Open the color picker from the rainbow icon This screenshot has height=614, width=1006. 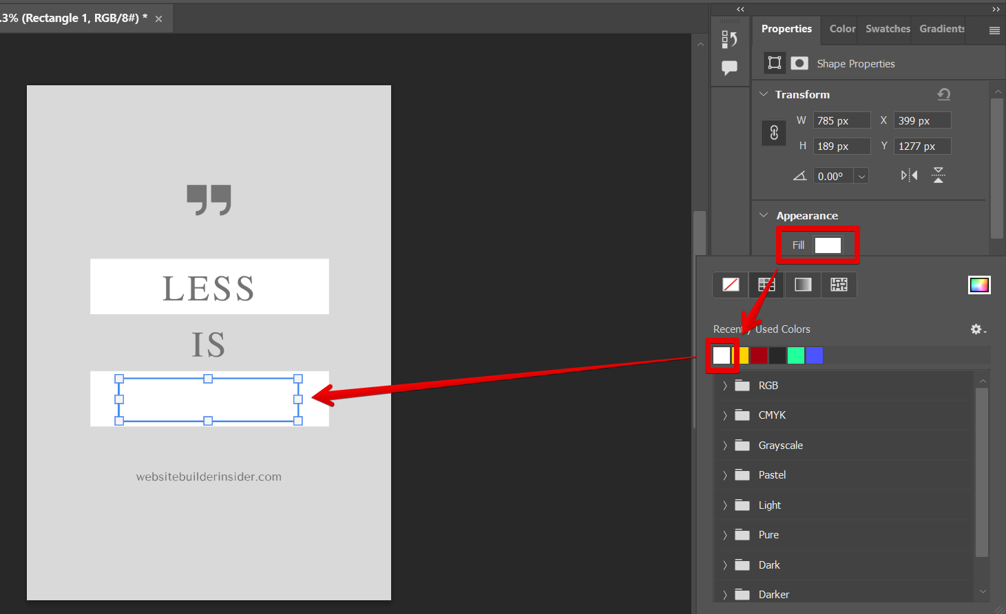(979, 285)
